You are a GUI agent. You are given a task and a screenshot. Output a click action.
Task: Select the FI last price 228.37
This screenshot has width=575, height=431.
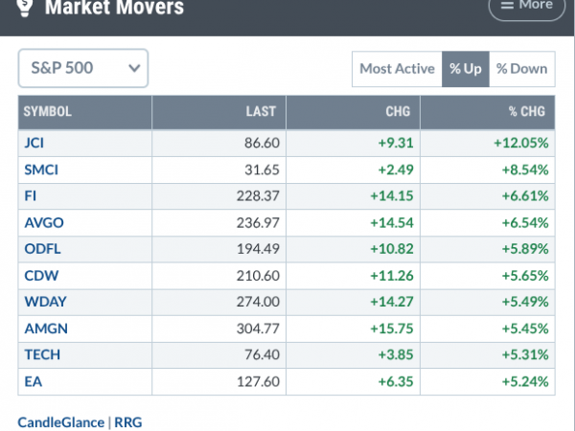[258, 195]
